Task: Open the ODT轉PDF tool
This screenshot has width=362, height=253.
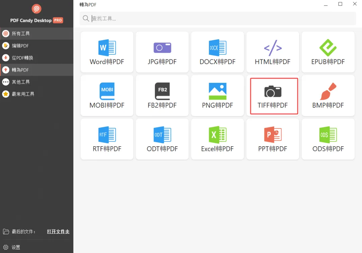Action: pos(162,139)
